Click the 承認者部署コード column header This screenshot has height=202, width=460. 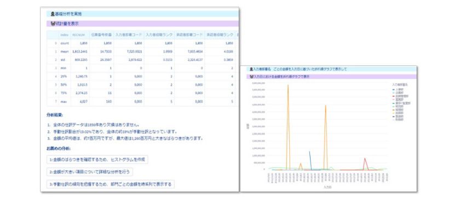(189, 35)
